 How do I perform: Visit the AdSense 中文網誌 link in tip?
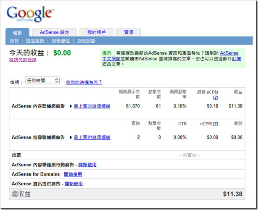(x=170, y=56)
